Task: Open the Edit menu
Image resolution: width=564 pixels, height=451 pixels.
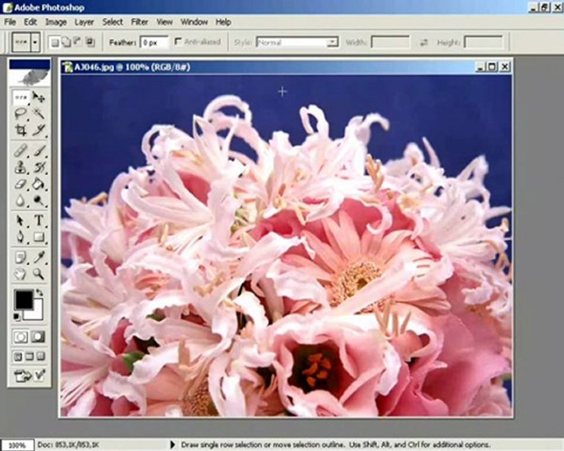Action: click(x=30, y=22)
